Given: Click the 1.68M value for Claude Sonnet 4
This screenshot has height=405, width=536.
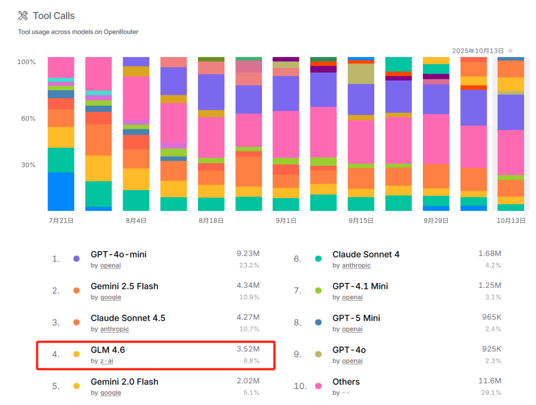Looking at the screenshot, I should [x=490, y=254].
